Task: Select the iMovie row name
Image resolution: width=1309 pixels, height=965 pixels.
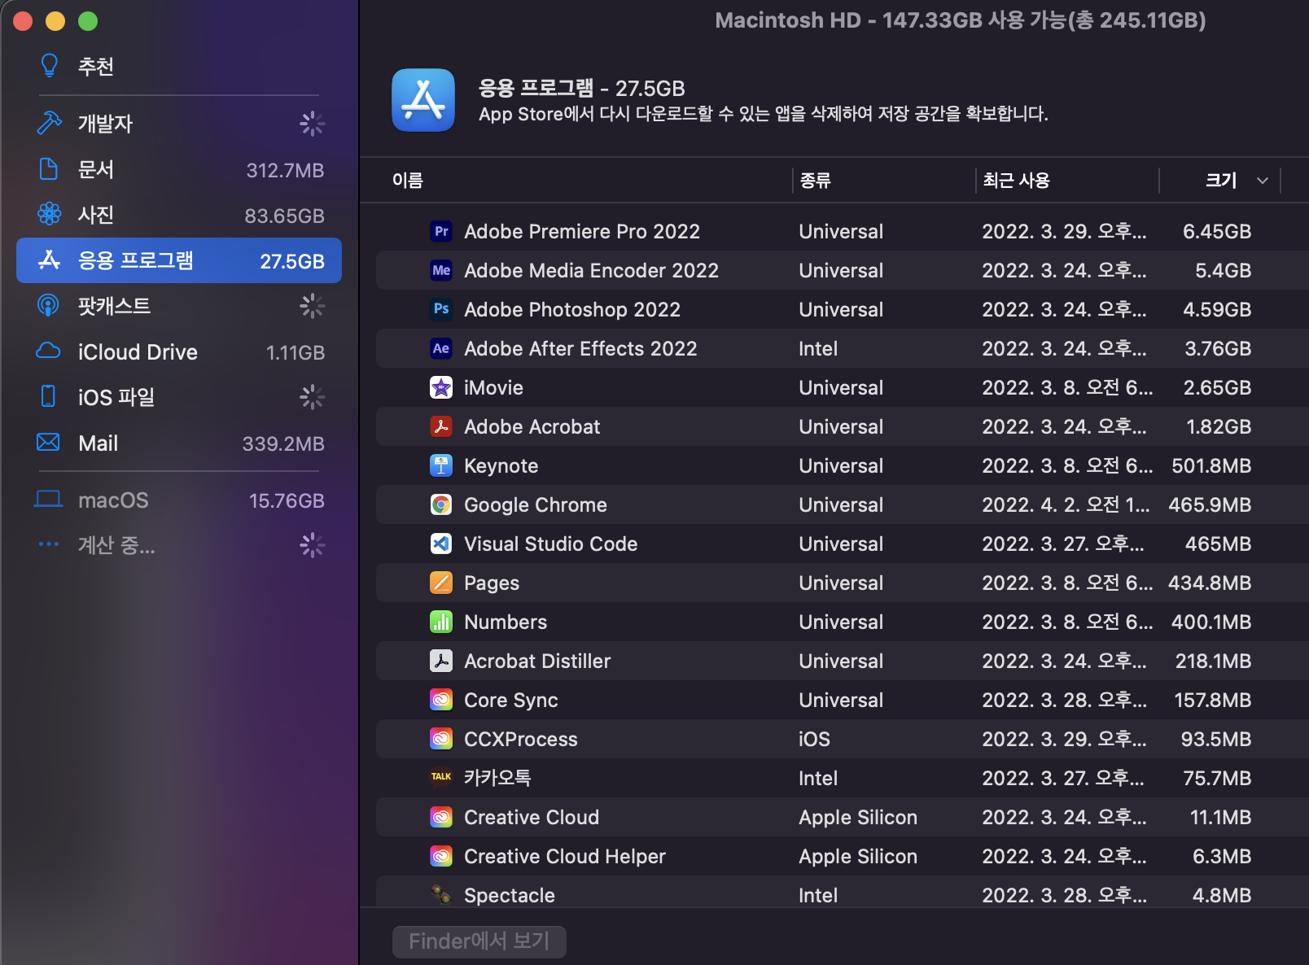Action: [x=493, y=387]
